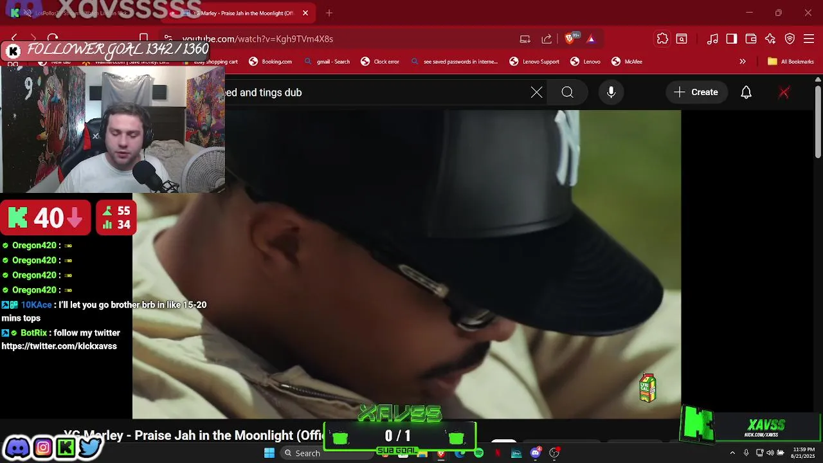This screenshot has width=823, height=463.
Task: Click the YouTube Create button
Action: (x=696, y=93)
